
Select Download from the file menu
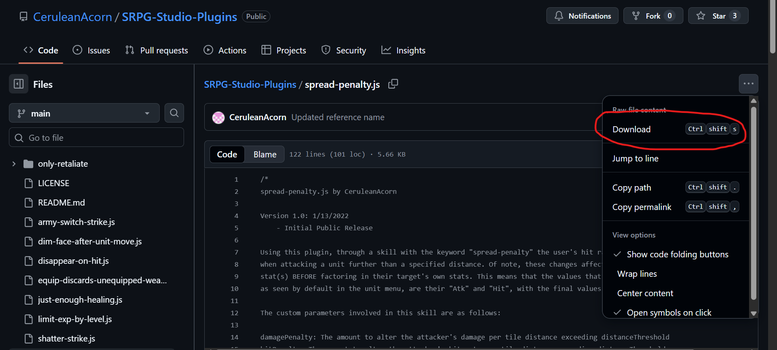[631, 129]
